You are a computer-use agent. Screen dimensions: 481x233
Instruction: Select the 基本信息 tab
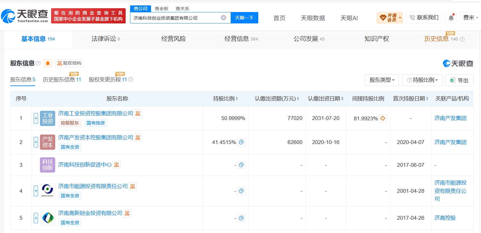pyautogui.click(x=38, y=39)
